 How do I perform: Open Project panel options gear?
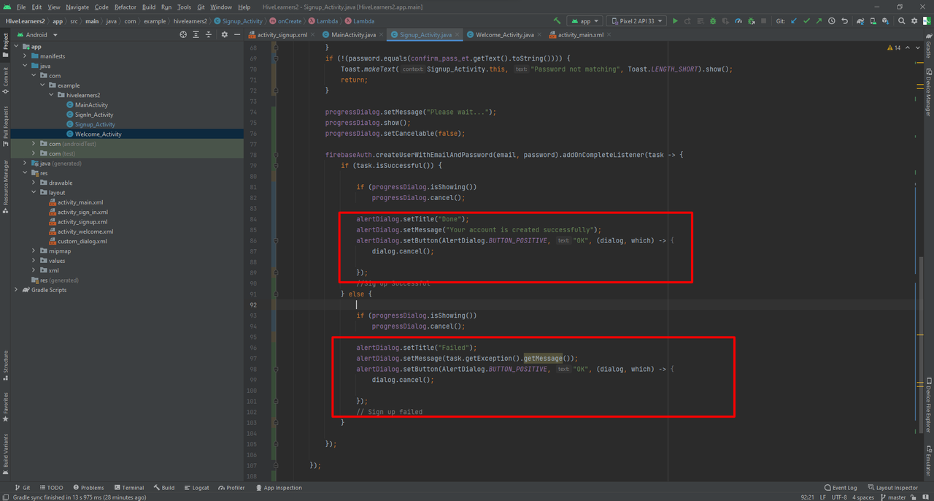224,34
